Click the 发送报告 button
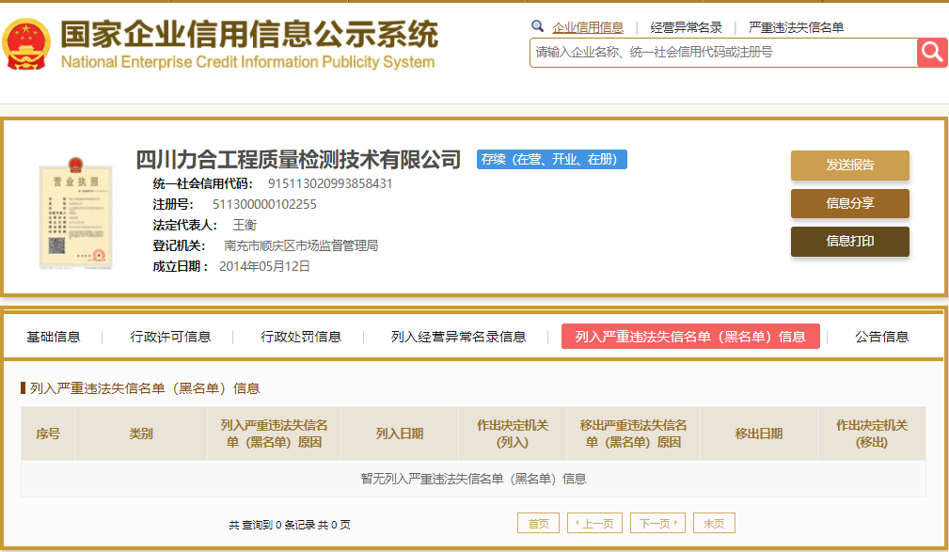Viewport: 949px width, 552px height. (x=849, y=165)
